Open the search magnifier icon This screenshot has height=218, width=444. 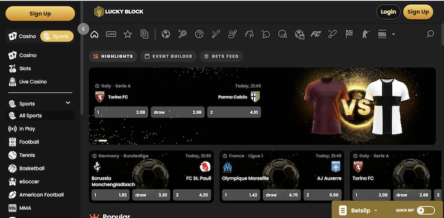point(430,34)
